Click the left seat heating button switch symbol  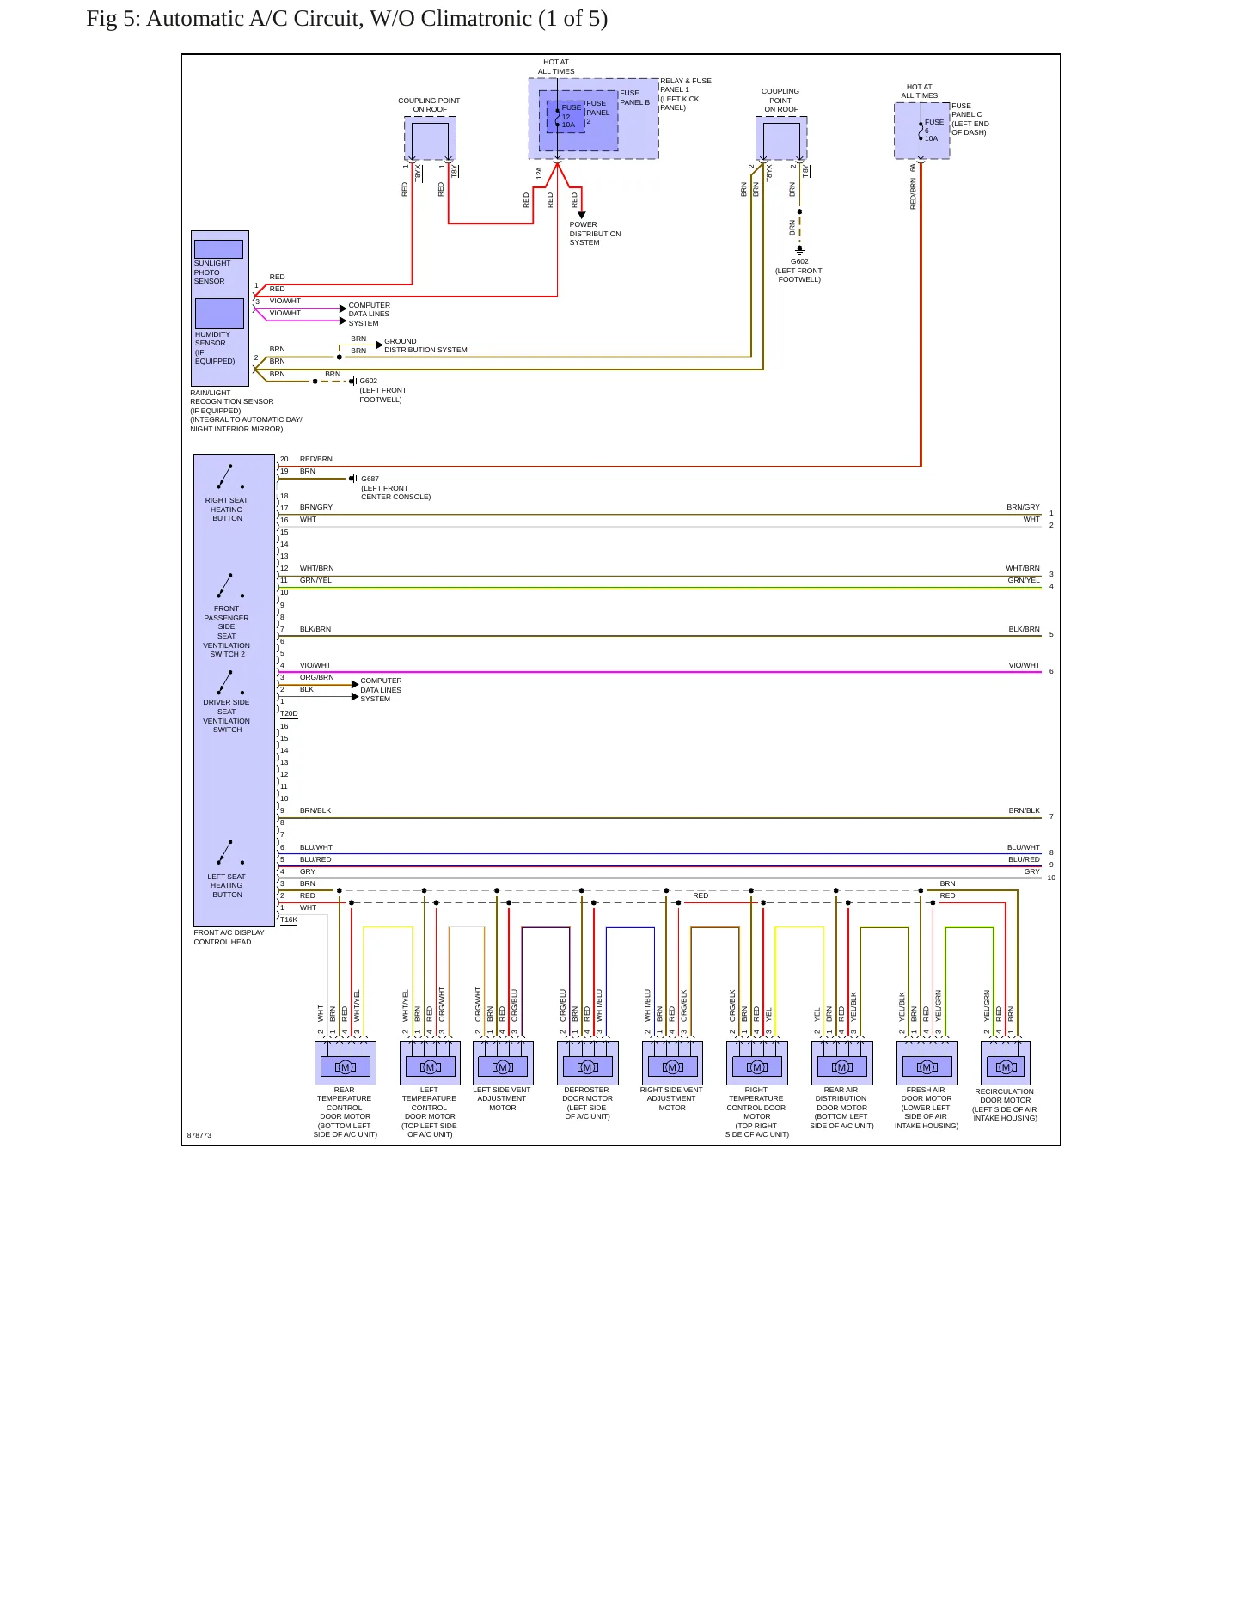(229, 852)
